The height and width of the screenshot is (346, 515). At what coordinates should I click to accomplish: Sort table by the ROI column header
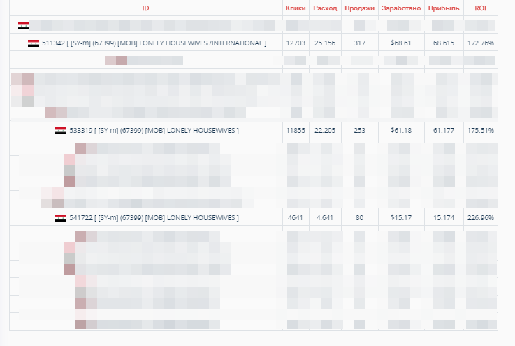(x=480, y=8)
